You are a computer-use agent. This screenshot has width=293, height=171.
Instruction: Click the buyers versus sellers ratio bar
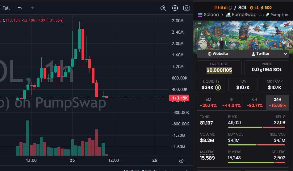(x=257, y=162)
